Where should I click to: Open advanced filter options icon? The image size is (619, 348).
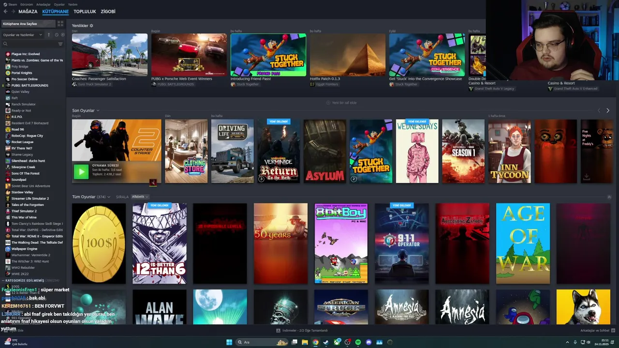point(60,44)
